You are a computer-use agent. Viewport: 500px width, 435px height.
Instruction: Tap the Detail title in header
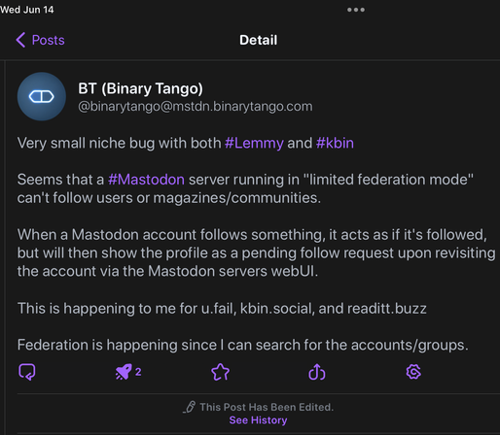258,40
